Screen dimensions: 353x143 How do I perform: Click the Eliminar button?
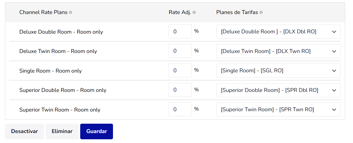[62, 131]
